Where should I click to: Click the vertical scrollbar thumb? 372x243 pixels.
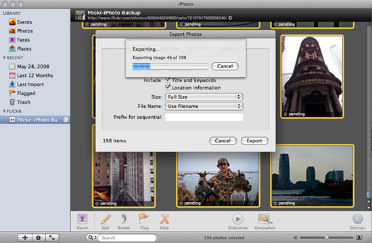pyautogui.click(x=369, y=194)
